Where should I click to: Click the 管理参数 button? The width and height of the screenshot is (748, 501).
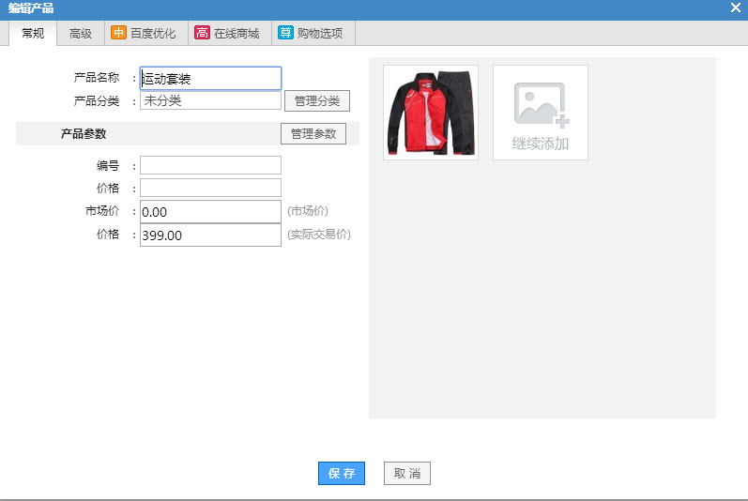click(x=313, y=134)
